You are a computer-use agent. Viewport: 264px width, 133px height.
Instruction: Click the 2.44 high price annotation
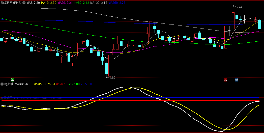pos(240,7)
